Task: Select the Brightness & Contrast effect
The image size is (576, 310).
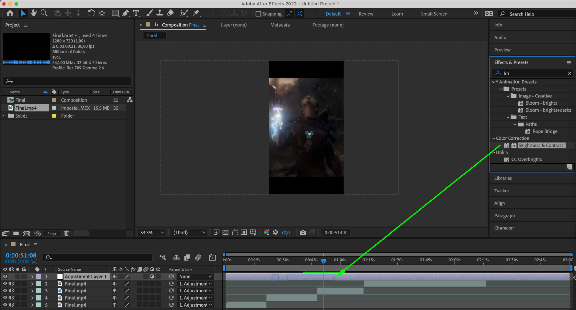Action: coord(541,146)
